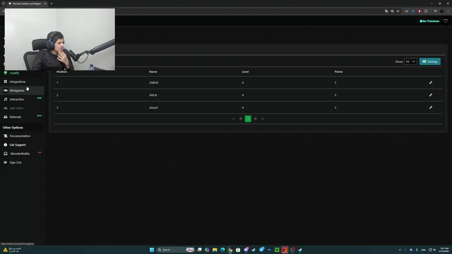Open the Referrals sidebar item
The image size is (452, 254).
15,117
